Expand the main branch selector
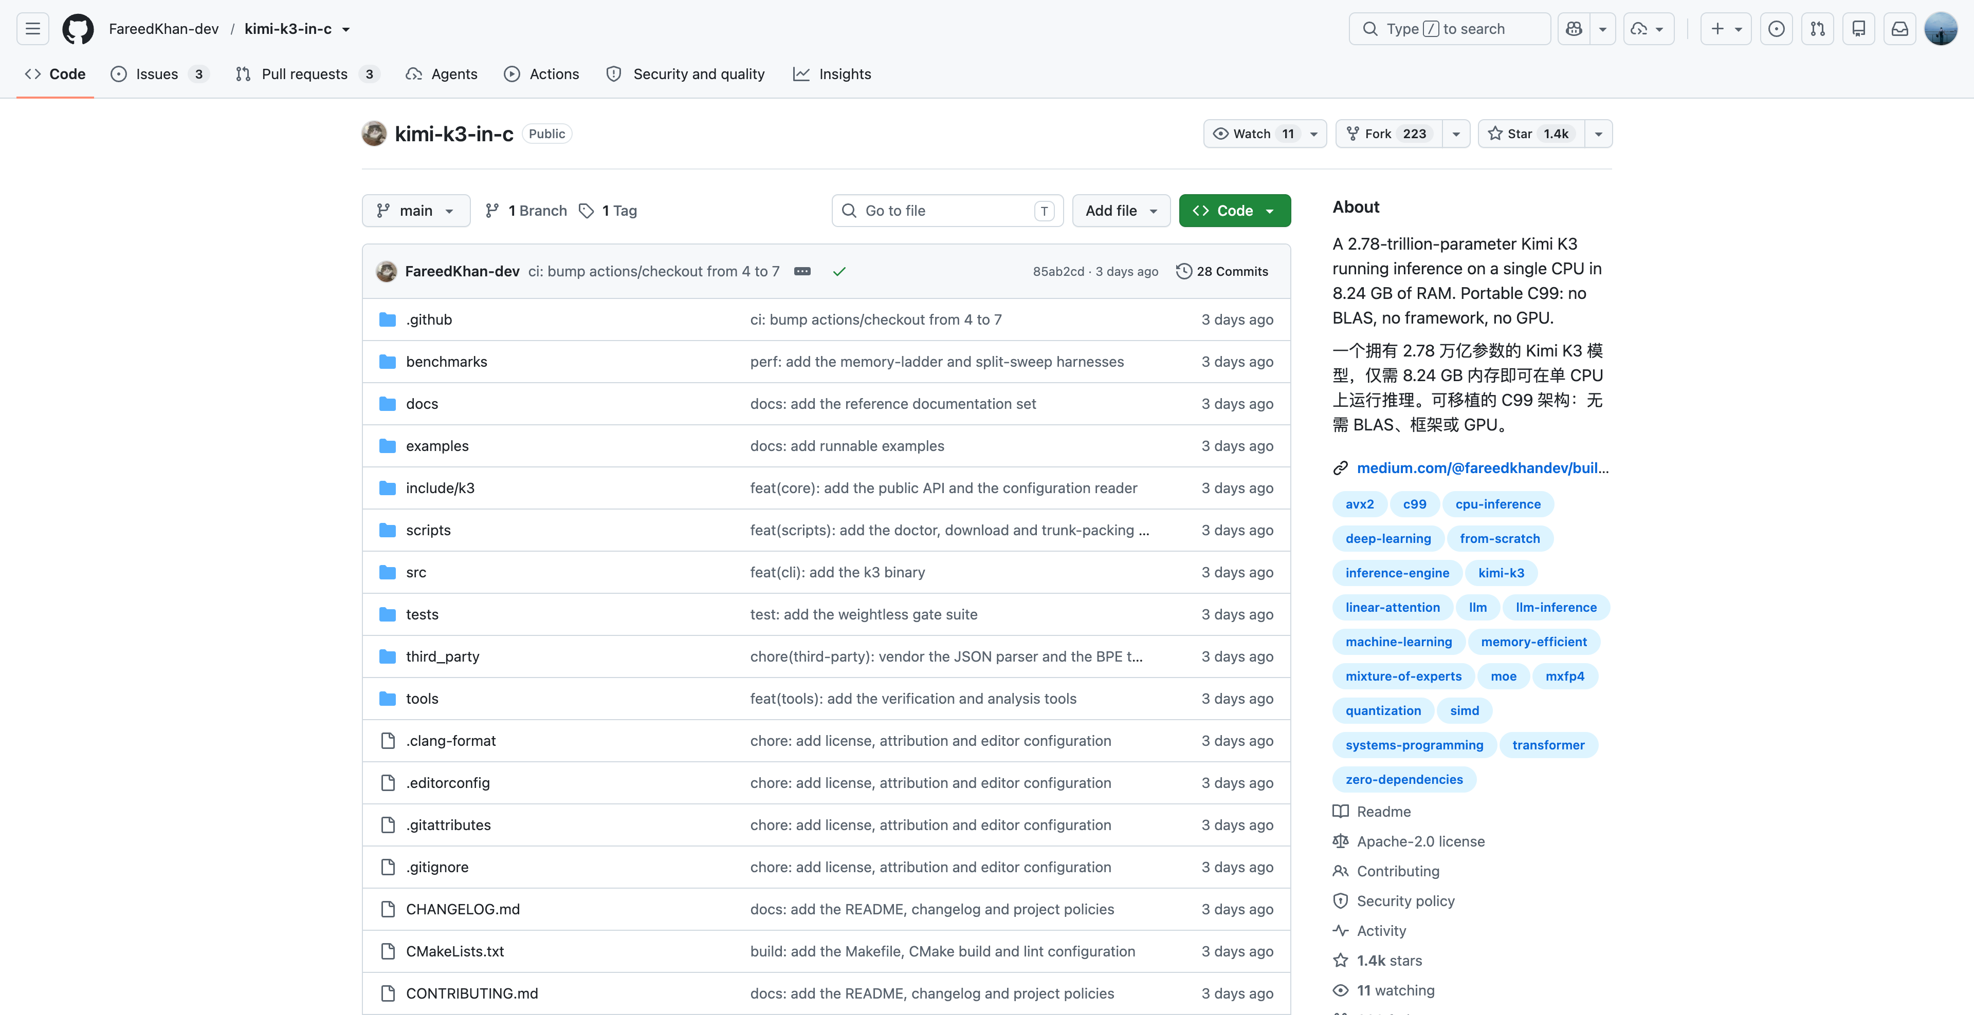Viewport: 1974px width, 1015px height. (x=416, y=211)
